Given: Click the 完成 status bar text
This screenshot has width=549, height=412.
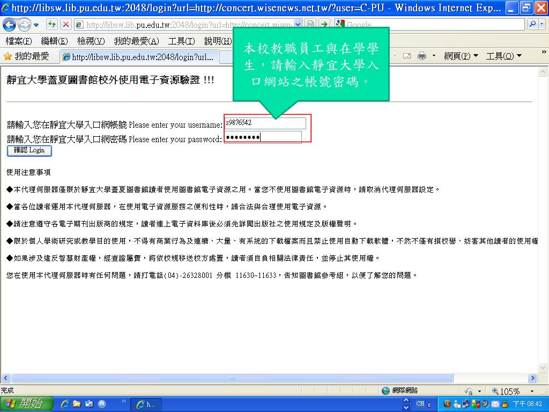Looking at the screenshot, I should (x=7, y=391).
